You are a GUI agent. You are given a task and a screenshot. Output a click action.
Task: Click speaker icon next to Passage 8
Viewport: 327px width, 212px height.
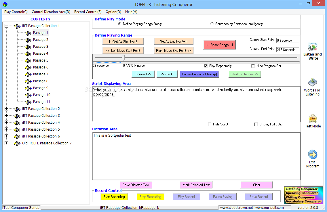[x=28, y=81]
